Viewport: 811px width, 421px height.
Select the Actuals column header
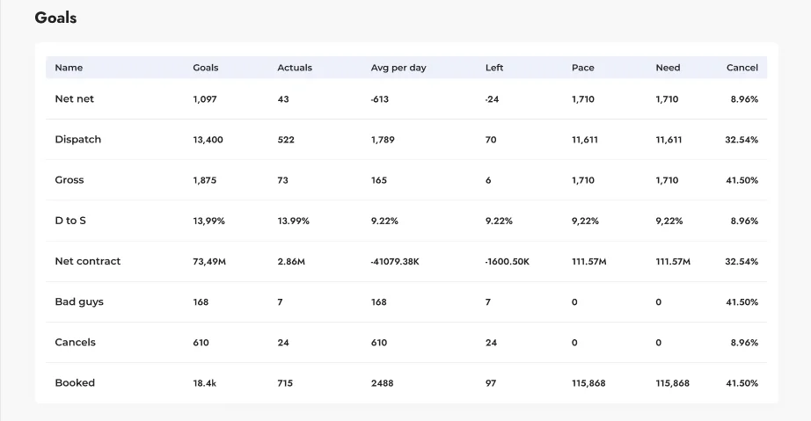click(x=295, y=68)
